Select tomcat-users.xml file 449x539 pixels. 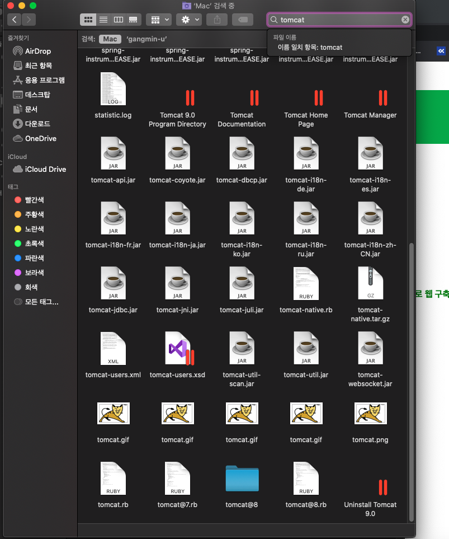[113, 348]
